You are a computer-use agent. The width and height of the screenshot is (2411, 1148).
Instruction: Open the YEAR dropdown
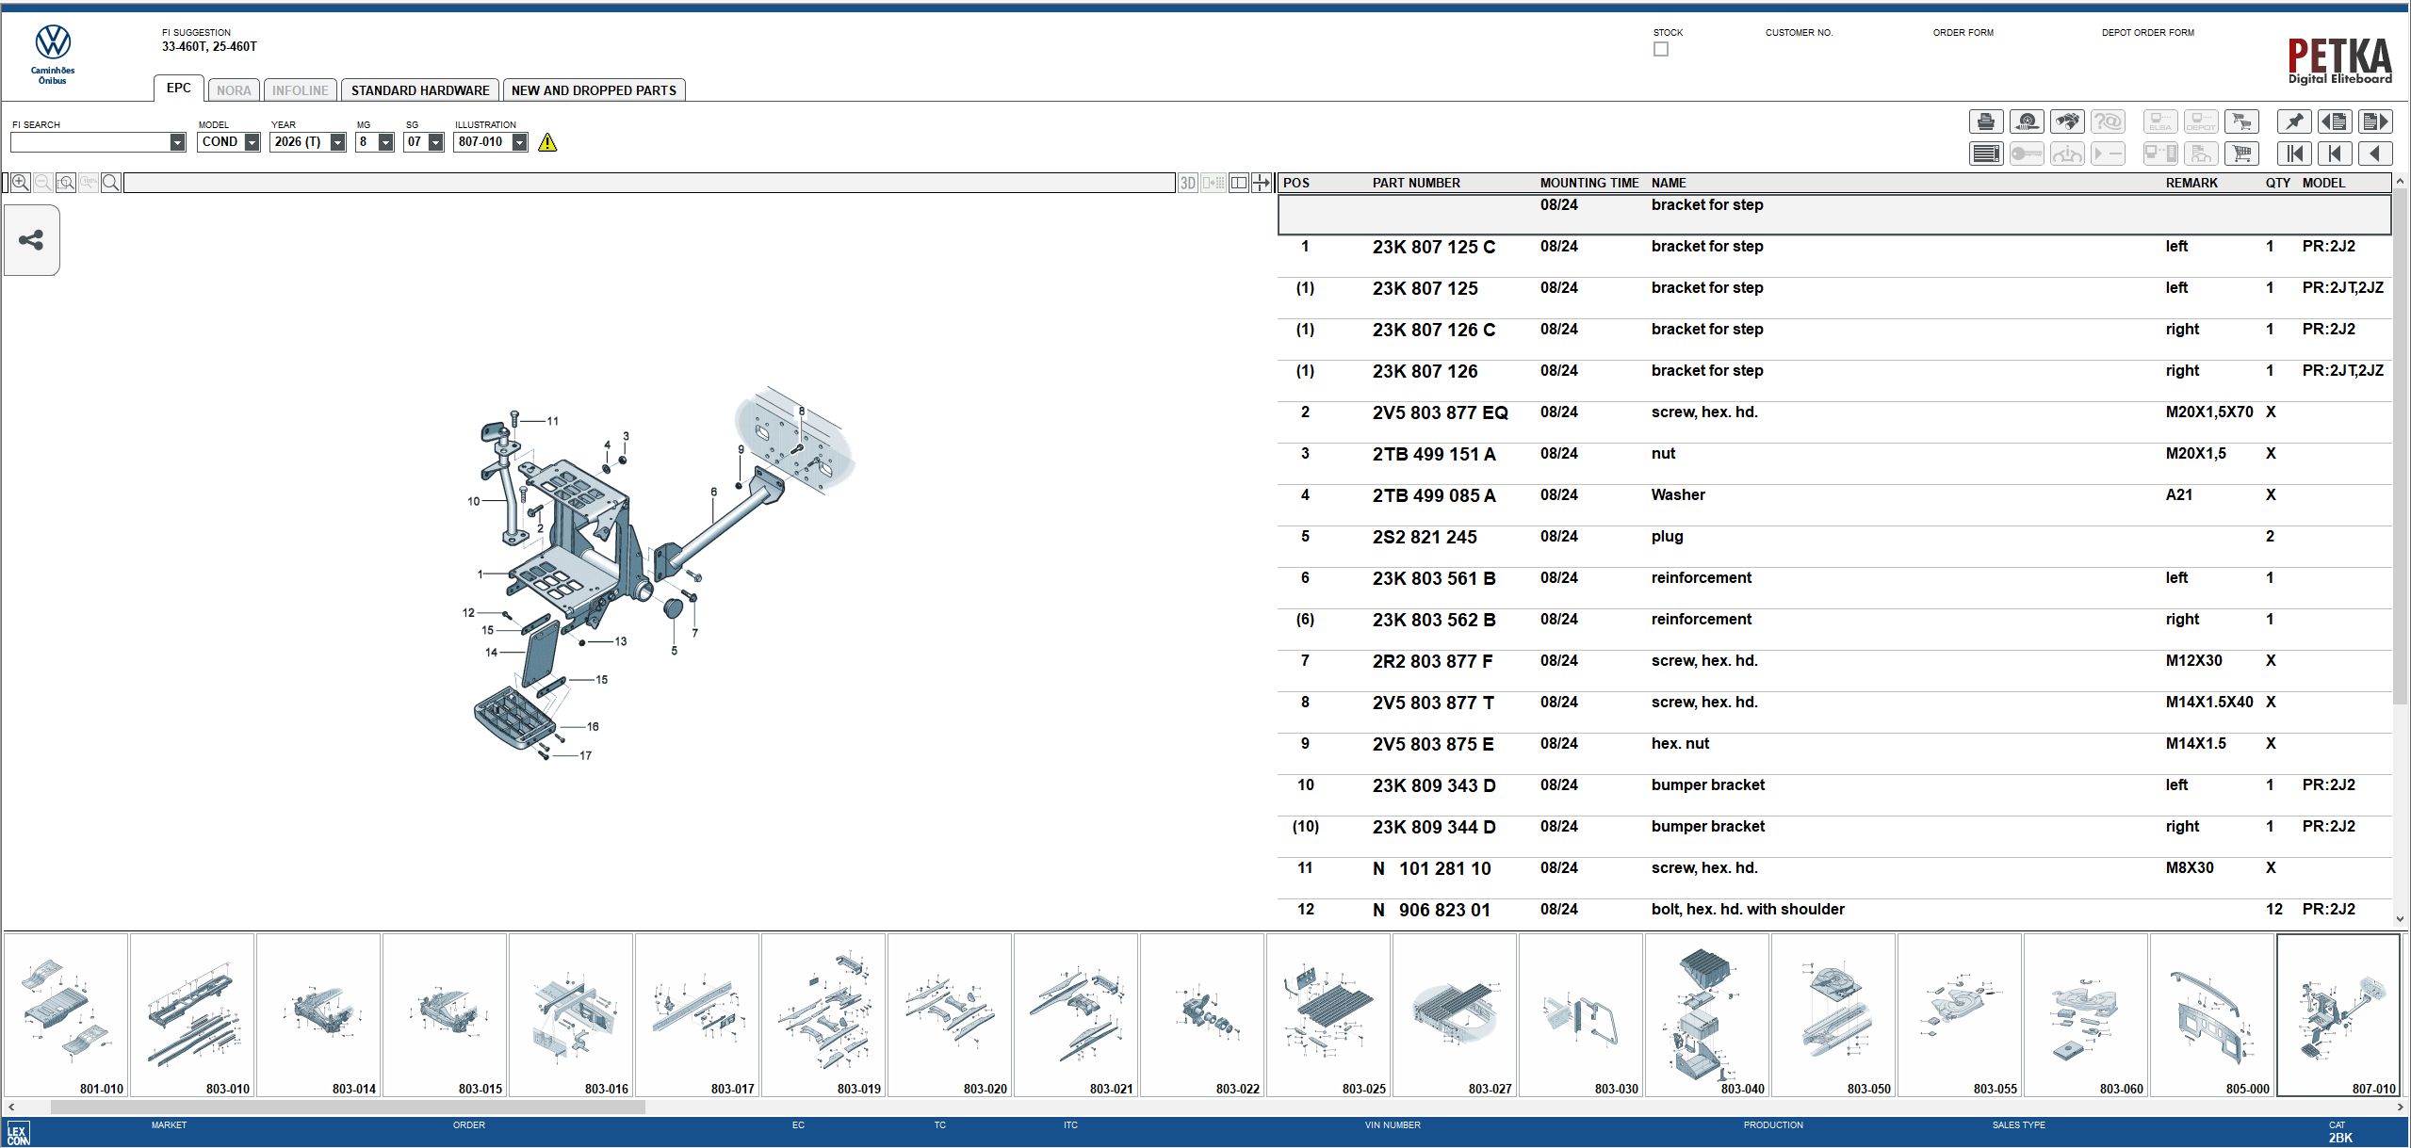click(337, 141)
